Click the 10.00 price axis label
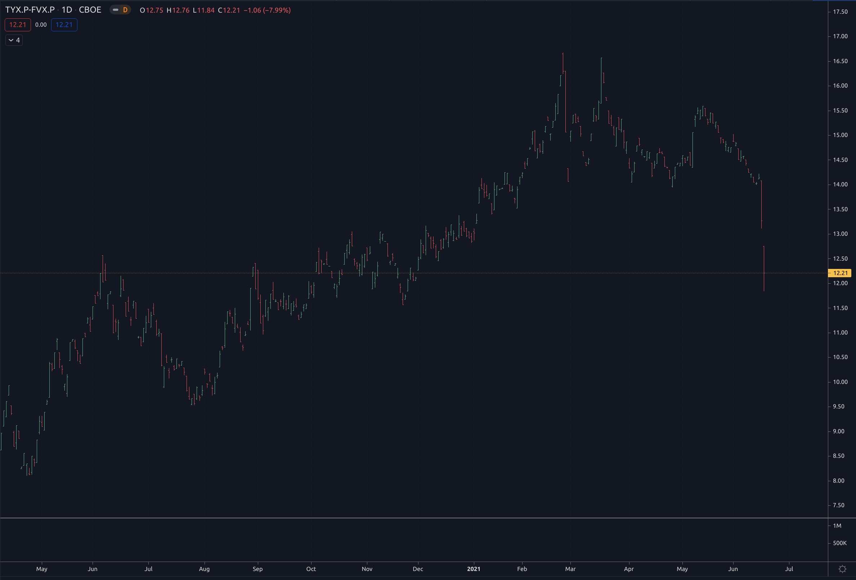Screen dimensions: 856x580 [840, 382]
